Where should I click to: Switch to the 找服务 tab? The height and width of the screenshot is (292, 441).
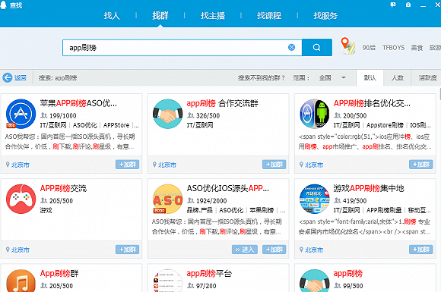coord(325,16)
